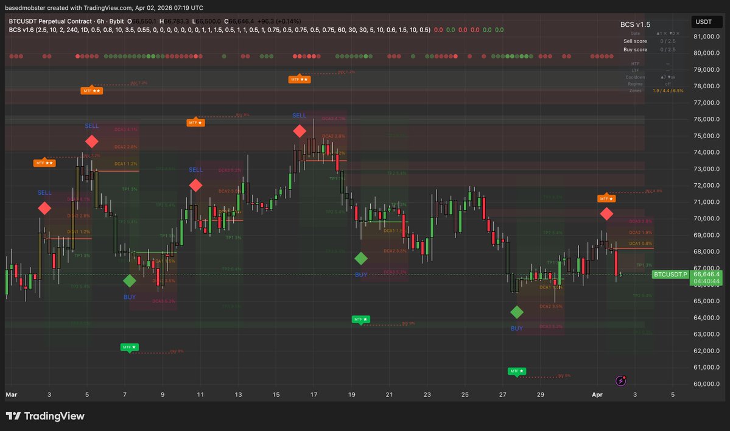Click the 60,000.0 price axis label
This screenshot has width=730, height=431.
(x=706, y=384)
